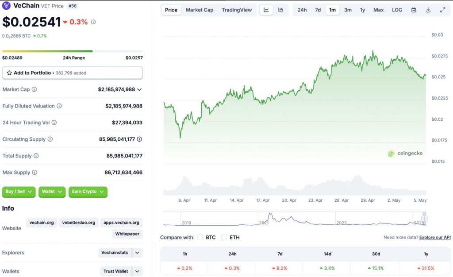Open the calendar date range picker

414,10
